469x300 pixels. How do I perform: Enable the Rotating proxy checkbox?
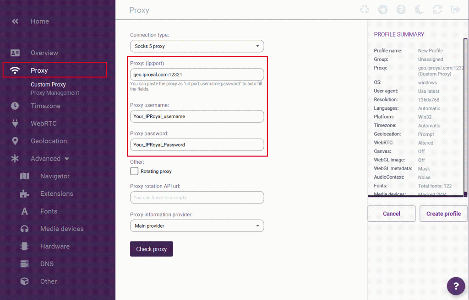[x=134, y=171]
